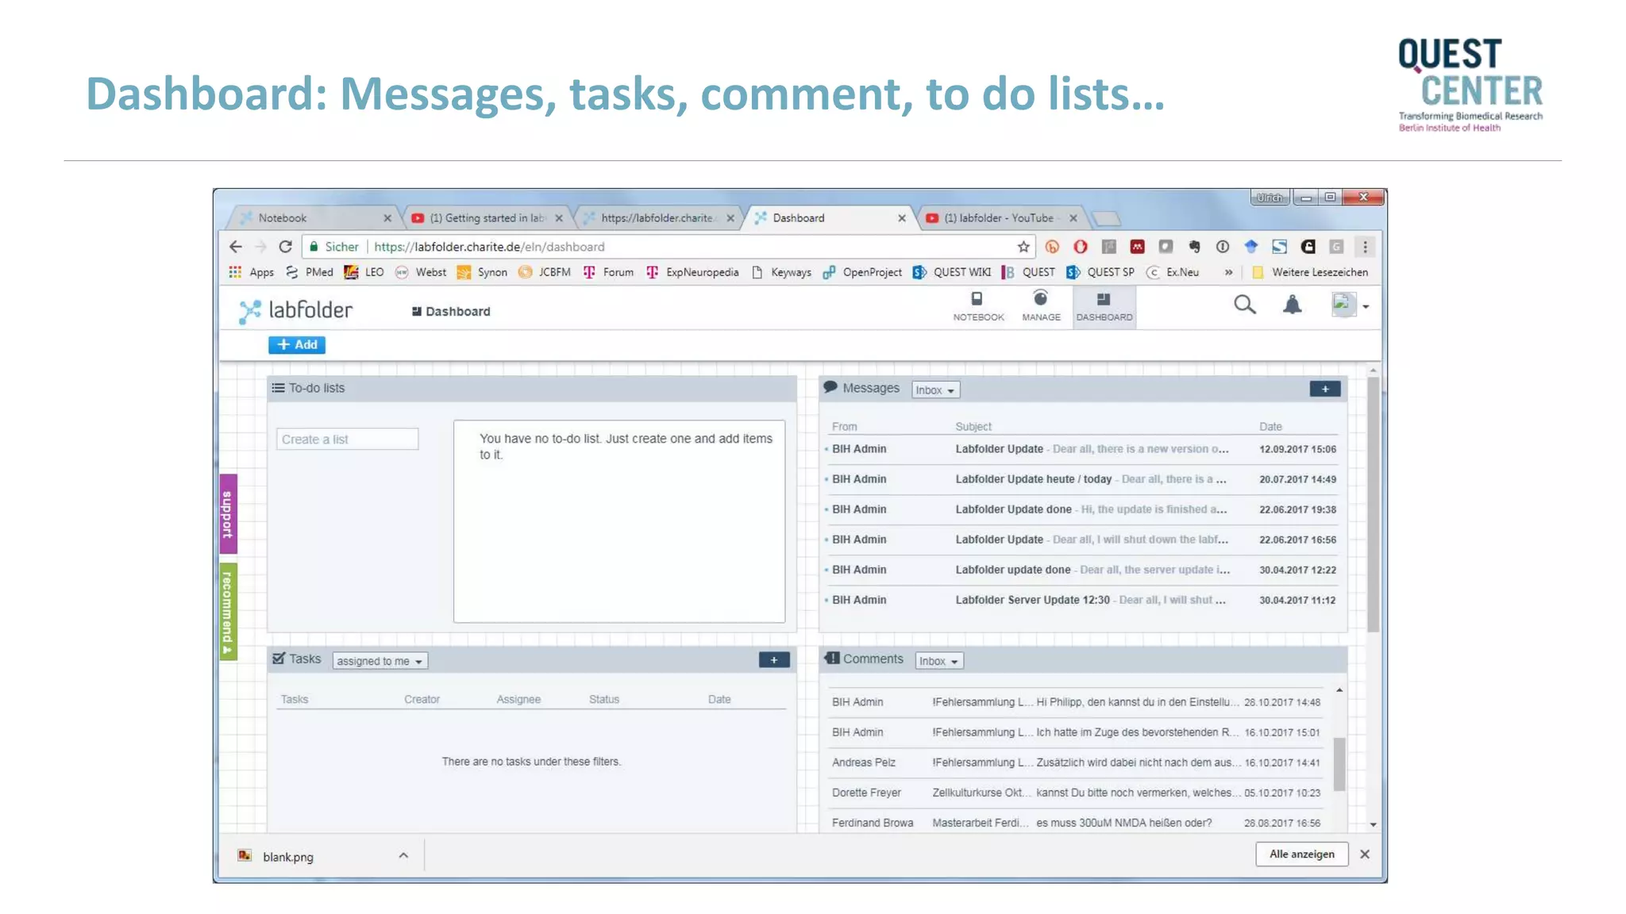Click the 'Create a list' input field
1626x914 pixels.
[x=347, y=439]
